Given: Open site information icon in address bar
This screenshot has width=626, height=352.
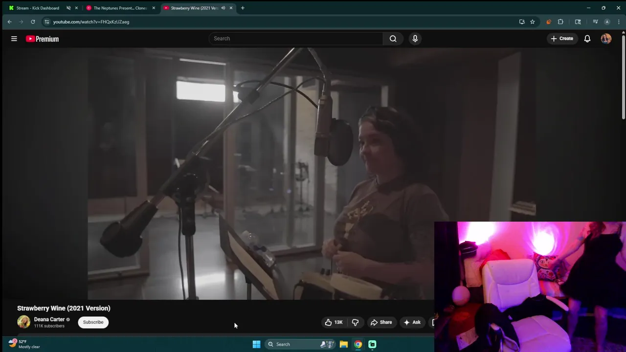Looking at the screenshot, I should pos(46,22).
